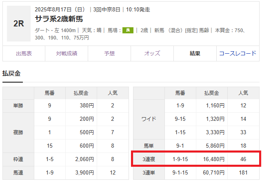
Task: Click the green 良 track condition badge
Action: click(x=128, y=30)
